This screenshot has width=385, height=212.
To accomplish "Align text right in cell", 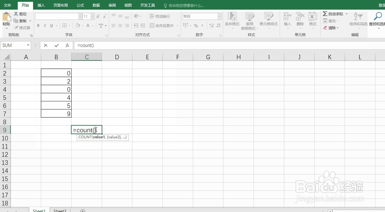I will click(127, 25).
